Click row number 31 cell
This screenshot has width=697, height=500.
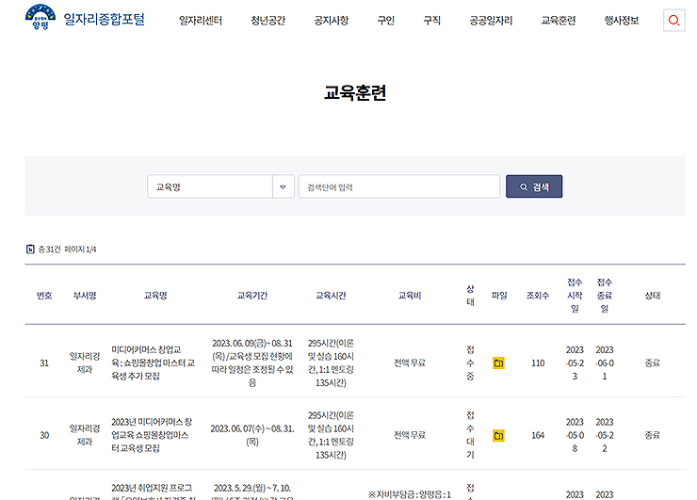pyautogui.click(x=44, y=363)
